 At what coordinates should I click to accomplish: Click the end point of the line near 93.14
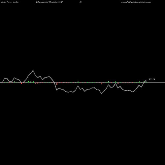pyautogui.click(x=146, y=80)
